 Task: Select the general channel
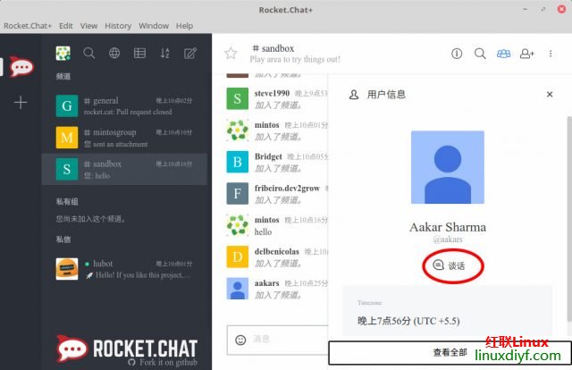(x=124, y=106)
